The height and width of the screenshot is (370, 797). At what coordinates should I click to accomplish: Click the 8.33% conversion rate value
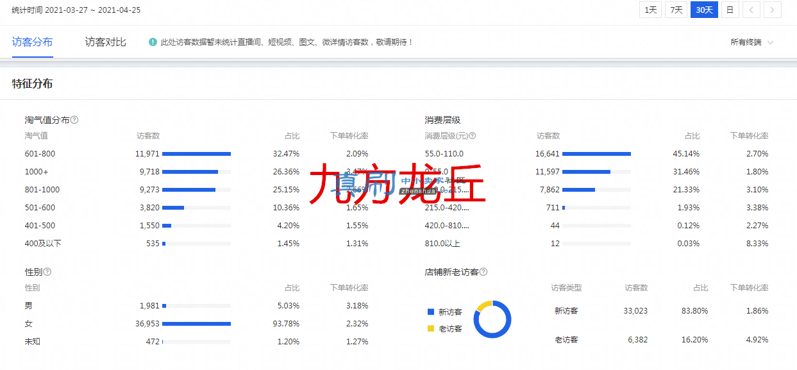757,244
